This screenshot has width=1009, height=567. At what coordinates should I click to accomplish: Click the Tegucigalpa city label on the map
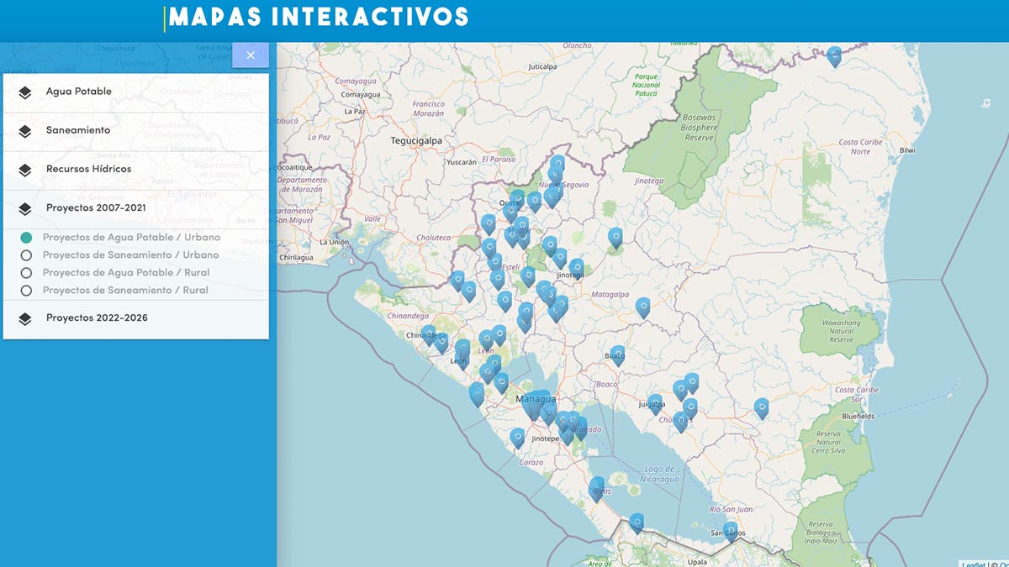(x=416, y=141)
